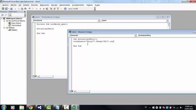Viewport: 196px width, 110px height.
Task: Open VBA Help with the question mark icon
Action: [x=65, y=9]
